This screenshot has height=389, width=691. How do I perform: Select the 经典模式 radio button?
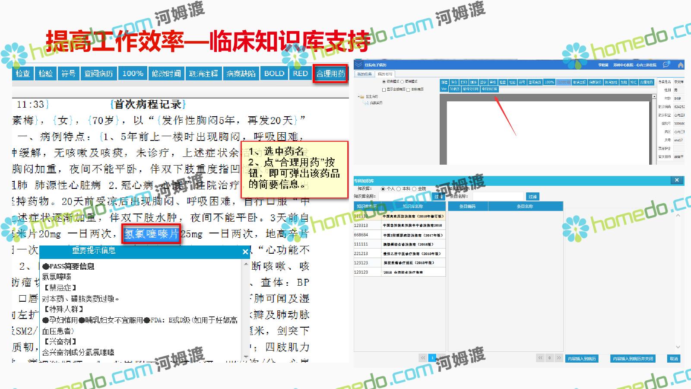coord(384,82)
